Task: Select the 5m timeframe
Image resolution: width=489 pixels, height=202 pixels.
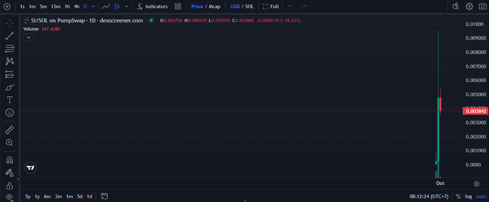Action: coord(43,6)
